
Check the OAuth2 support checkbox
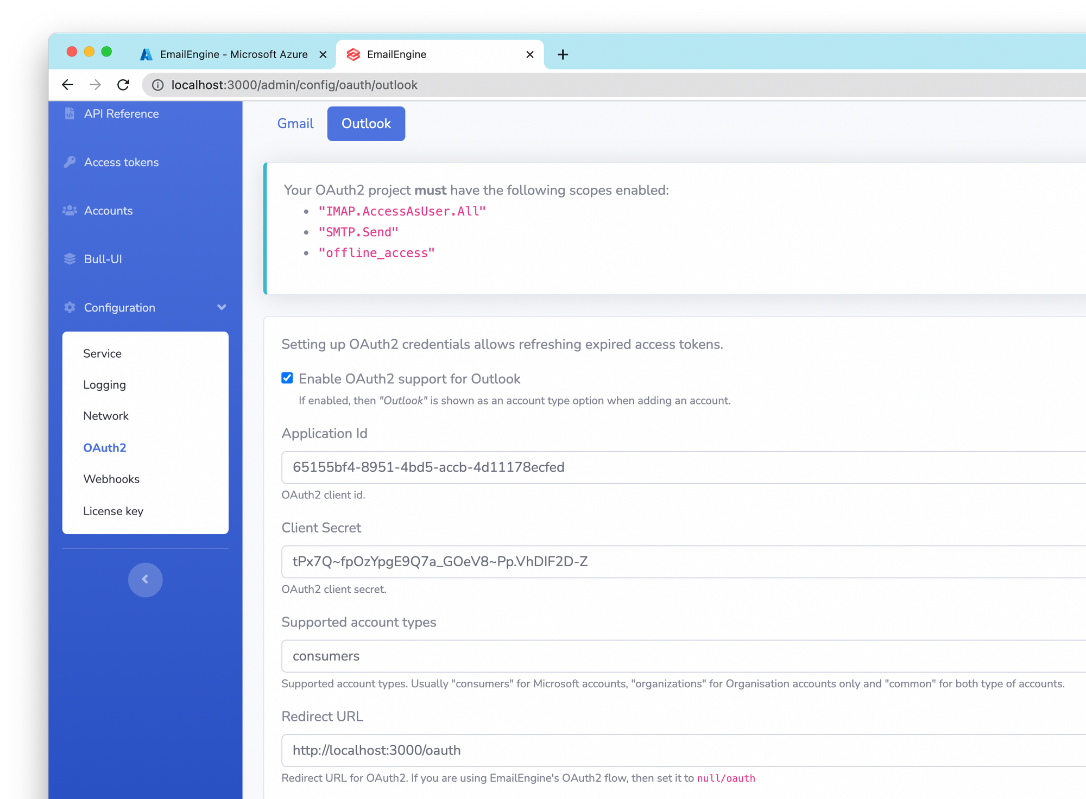pyautogui.click(x=288, y=378)
